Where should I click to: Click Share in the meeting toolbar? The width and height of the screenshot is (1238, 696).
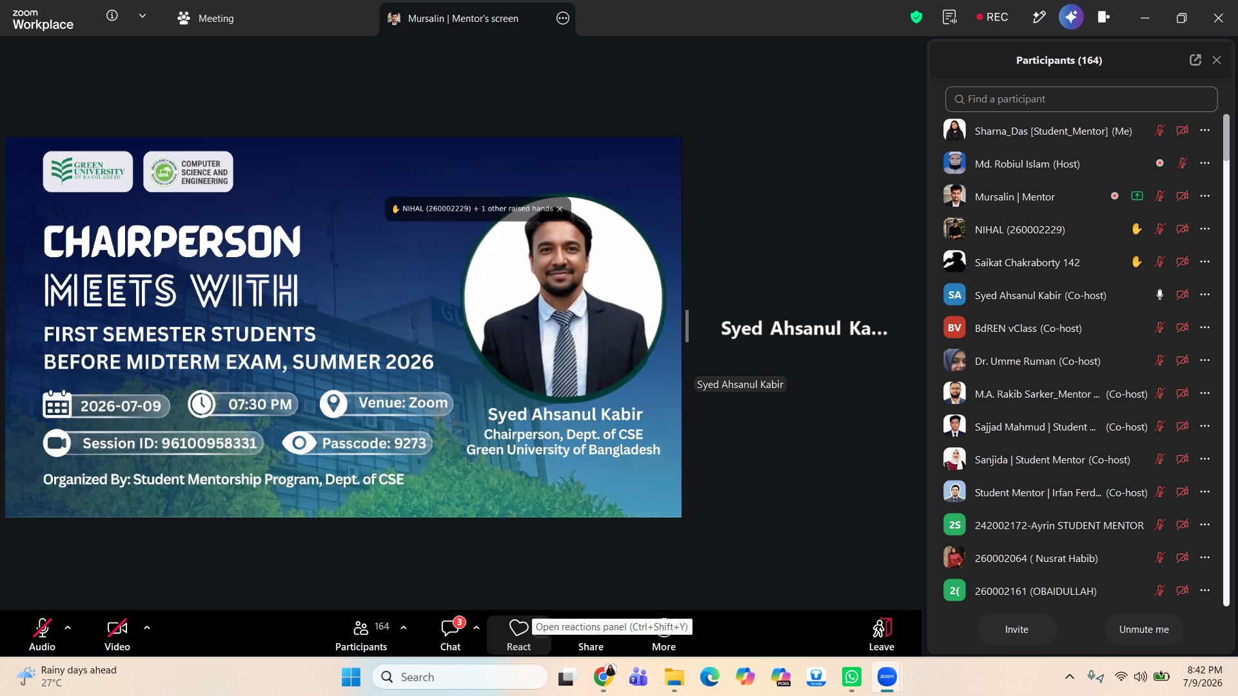pos(591,646)
